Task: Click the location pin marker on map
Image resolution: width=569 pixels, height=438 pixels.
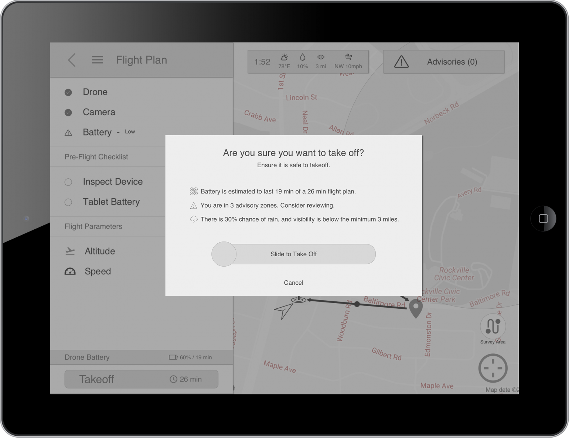Action: coord(416,309)
